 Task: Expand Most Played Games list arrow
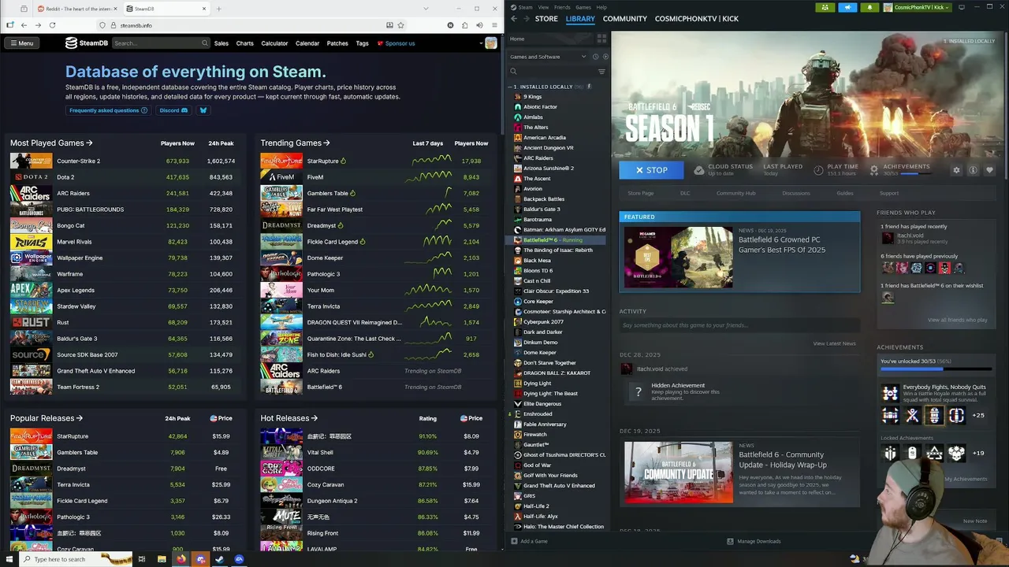pos(89,143)
